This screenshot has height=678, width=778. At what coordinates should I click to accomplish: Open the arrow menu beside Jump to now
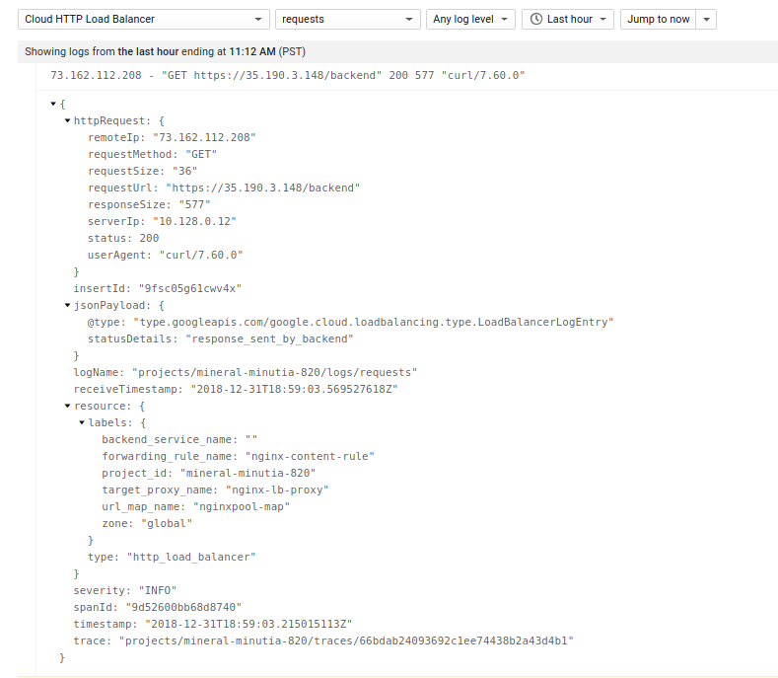(x=706, y=20)
